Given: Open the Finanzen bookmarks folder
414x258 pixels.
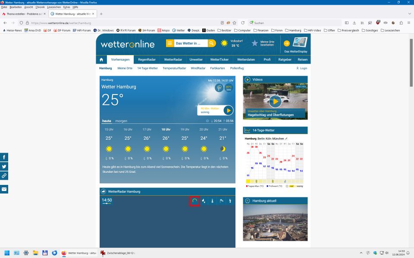Looking at the screenshot, I should click(263, 31).
